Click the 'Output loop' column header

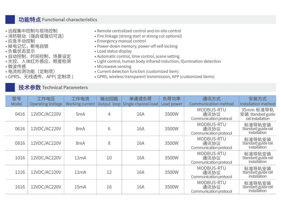tap(109, 101)
